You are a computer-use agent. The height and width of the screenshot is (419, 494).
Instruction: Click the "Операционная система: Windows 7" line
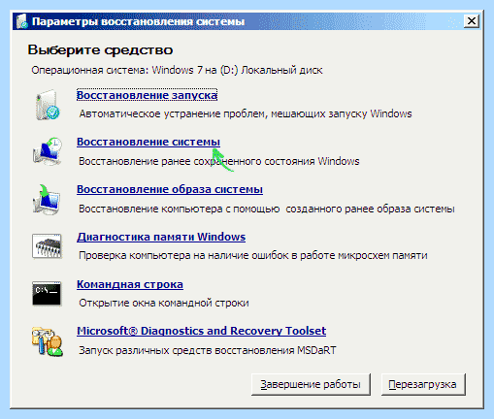tap(177, 70)
